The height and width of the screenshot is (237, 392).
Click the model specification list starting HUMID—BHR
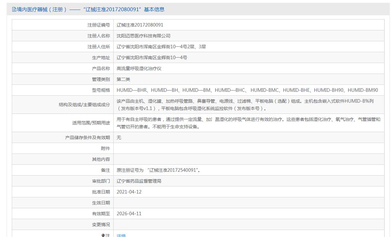[x=247, y=90]
